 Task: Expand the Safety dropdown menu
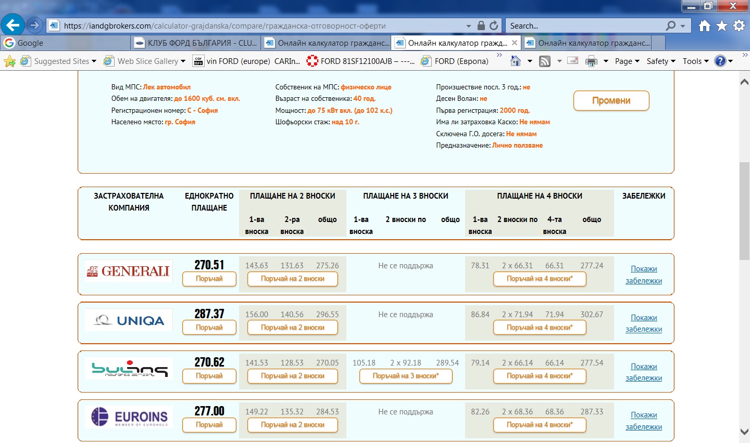point(660,61)
